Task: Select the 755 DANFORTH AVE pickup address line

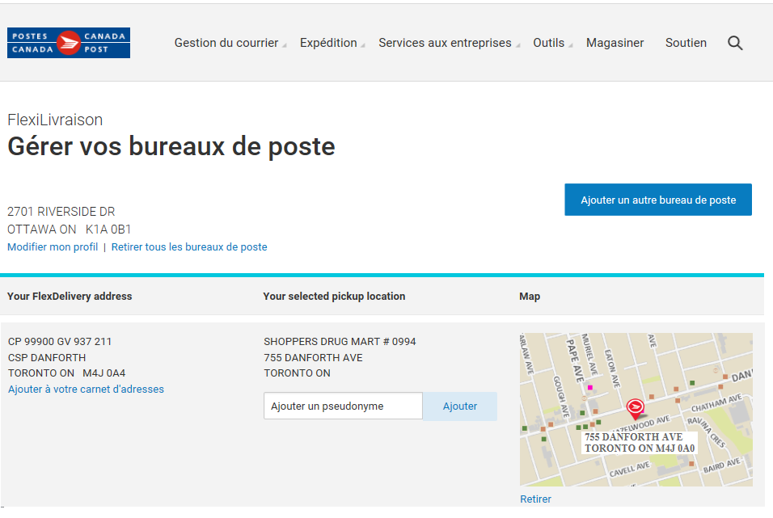Action: pyautogui.click(x=313, y=357)
